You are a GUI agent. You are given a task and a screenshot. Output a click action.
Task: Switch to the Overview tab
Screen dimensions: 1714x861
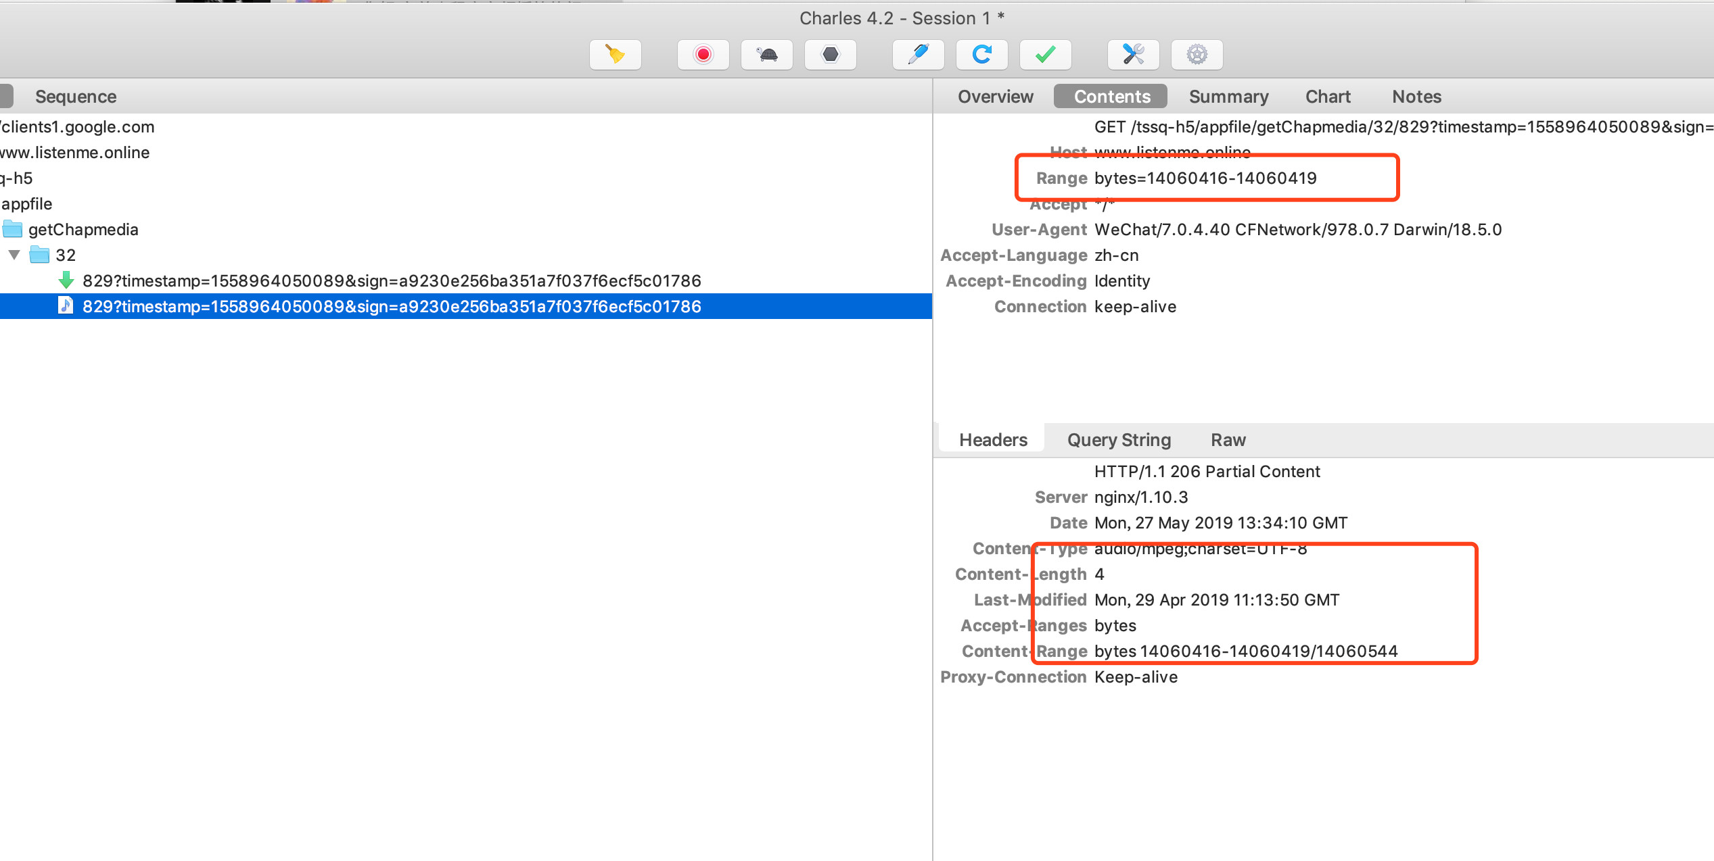(x=995, y=97)
